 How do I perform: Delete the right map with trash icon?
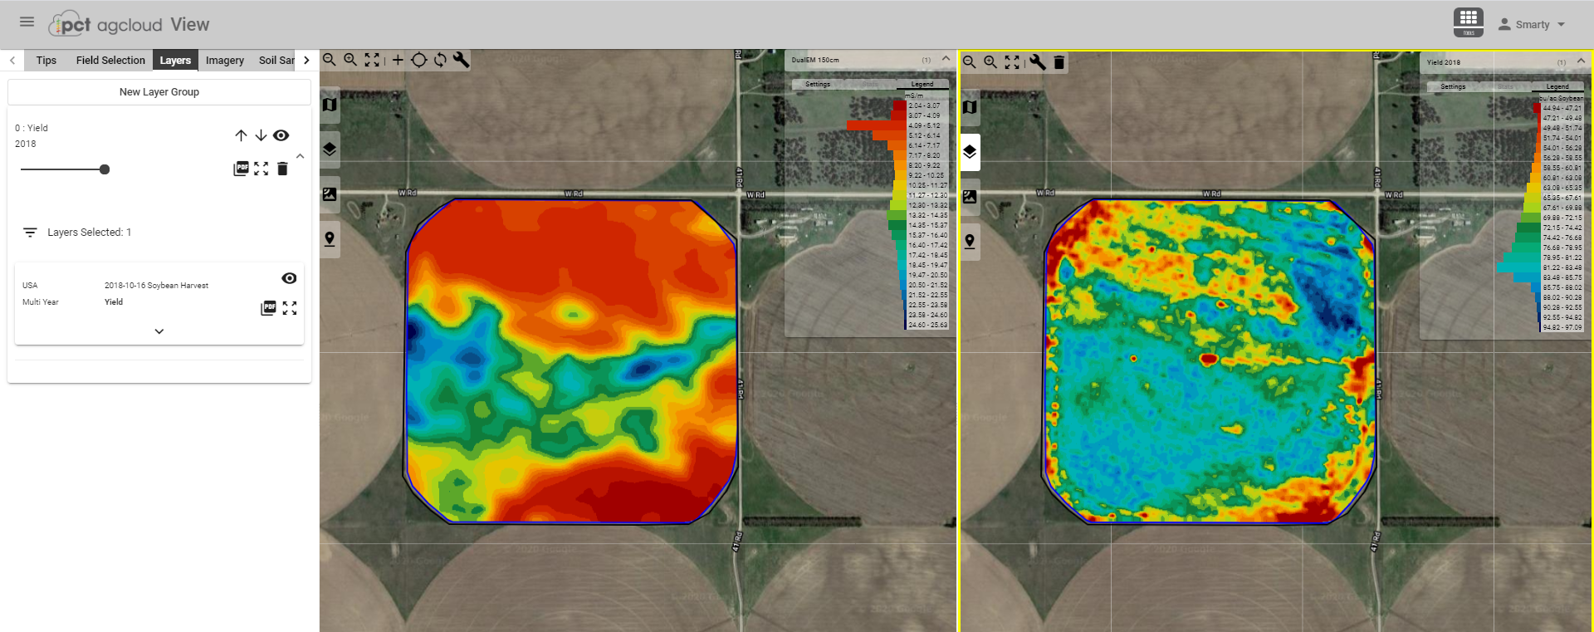[x=1059, y=62]
